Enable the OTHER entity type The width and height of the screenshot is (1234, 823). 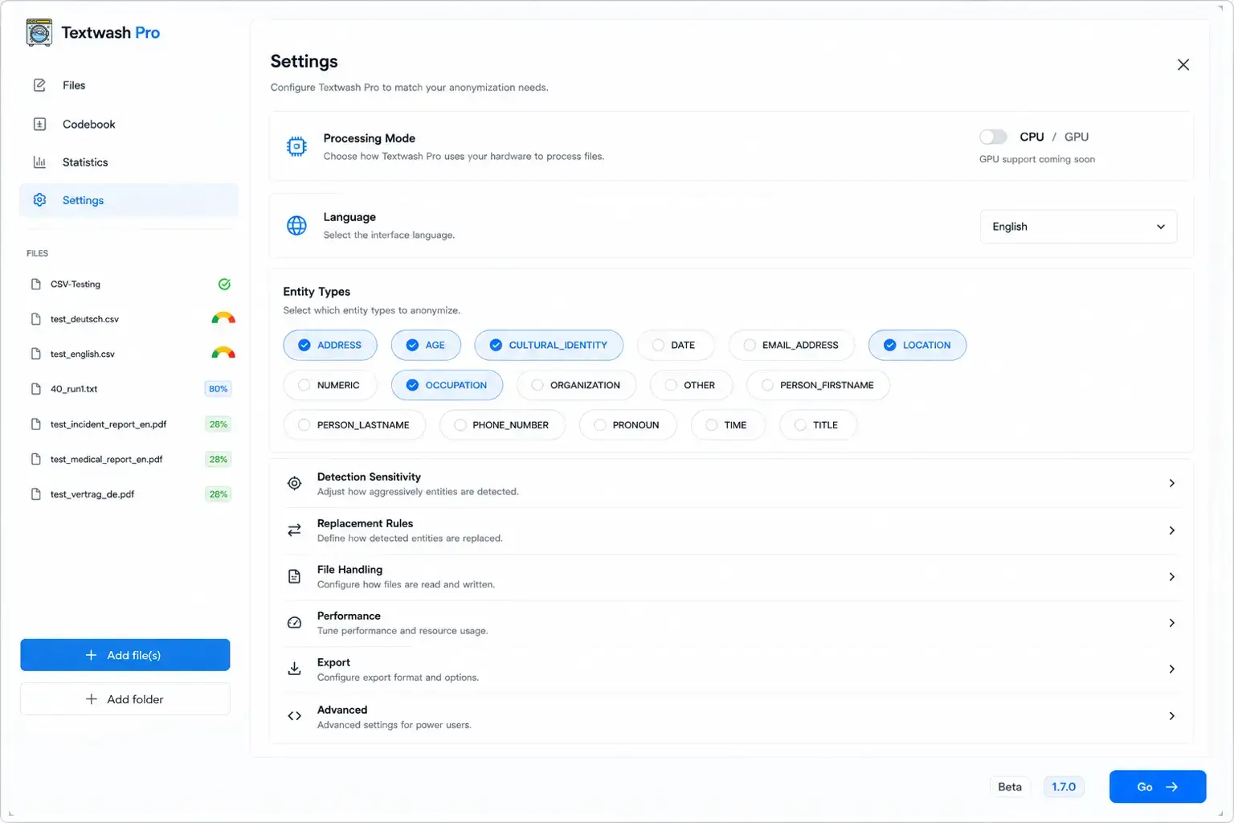691,385
